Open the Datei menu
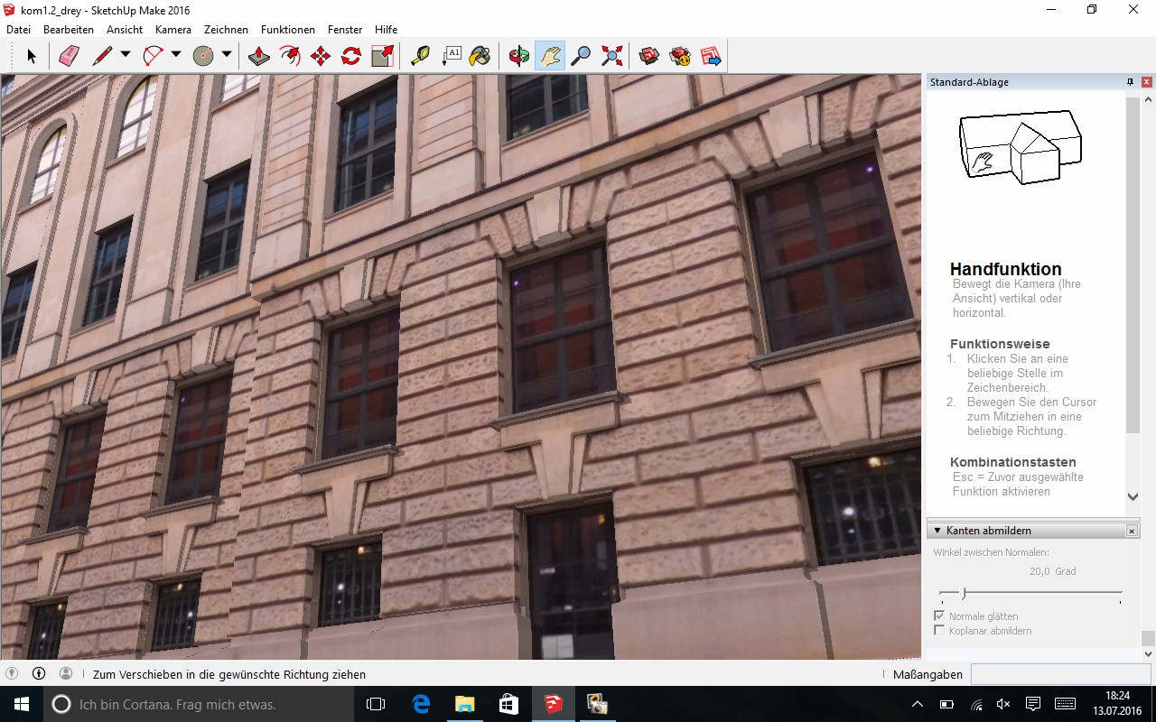This screenshot has width=1156, height=722. tap(18, 30)
